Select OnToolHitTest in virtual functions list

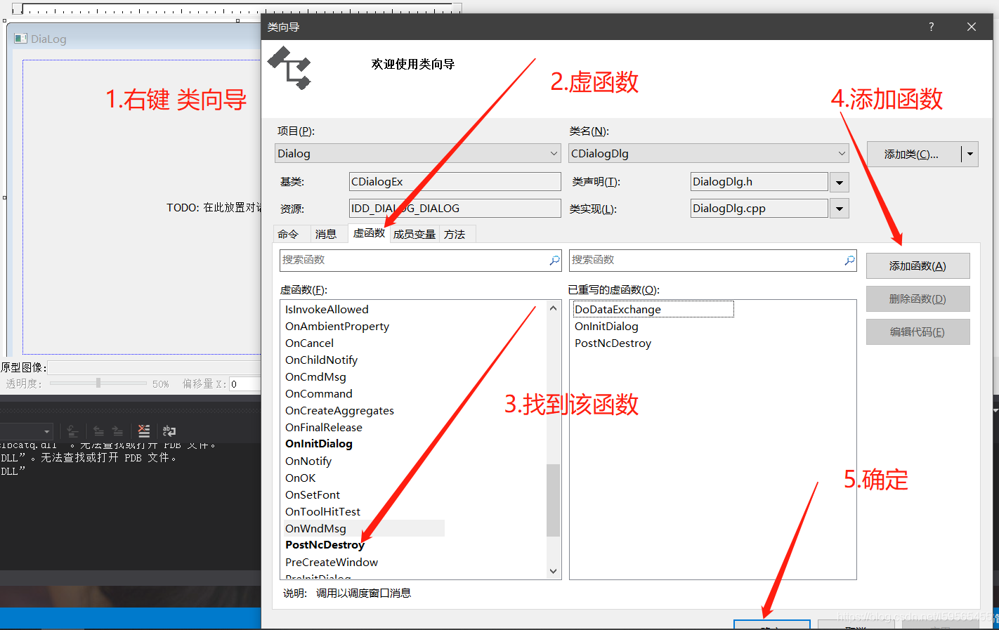point(322,511)
